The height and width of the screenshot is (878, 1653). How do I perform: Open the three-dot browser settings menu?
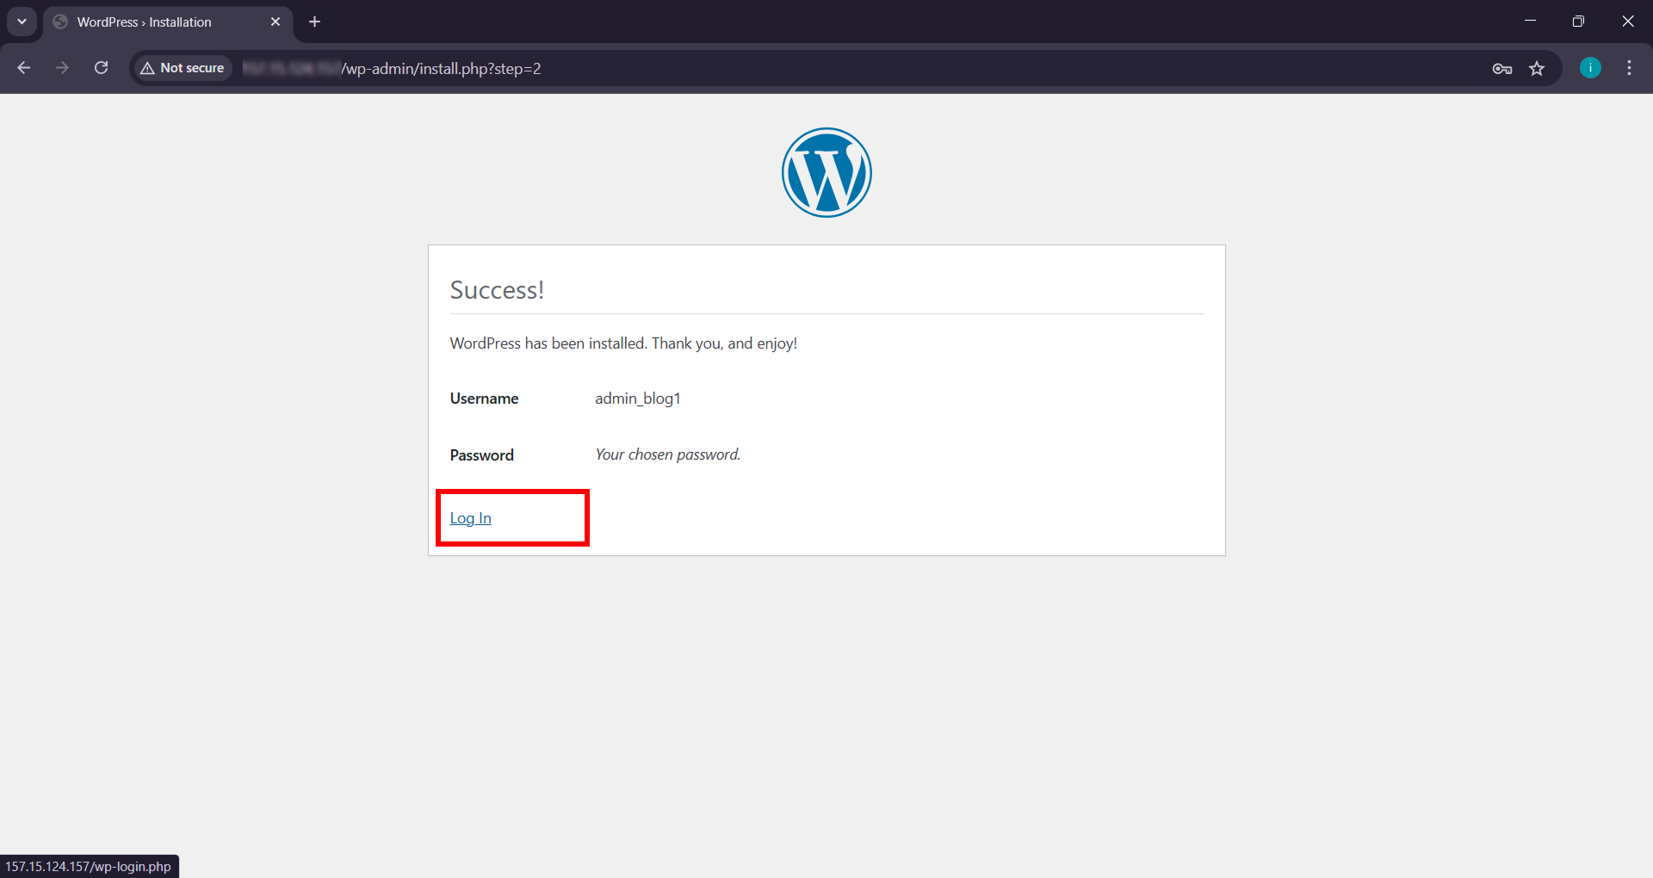point(1629,68)
